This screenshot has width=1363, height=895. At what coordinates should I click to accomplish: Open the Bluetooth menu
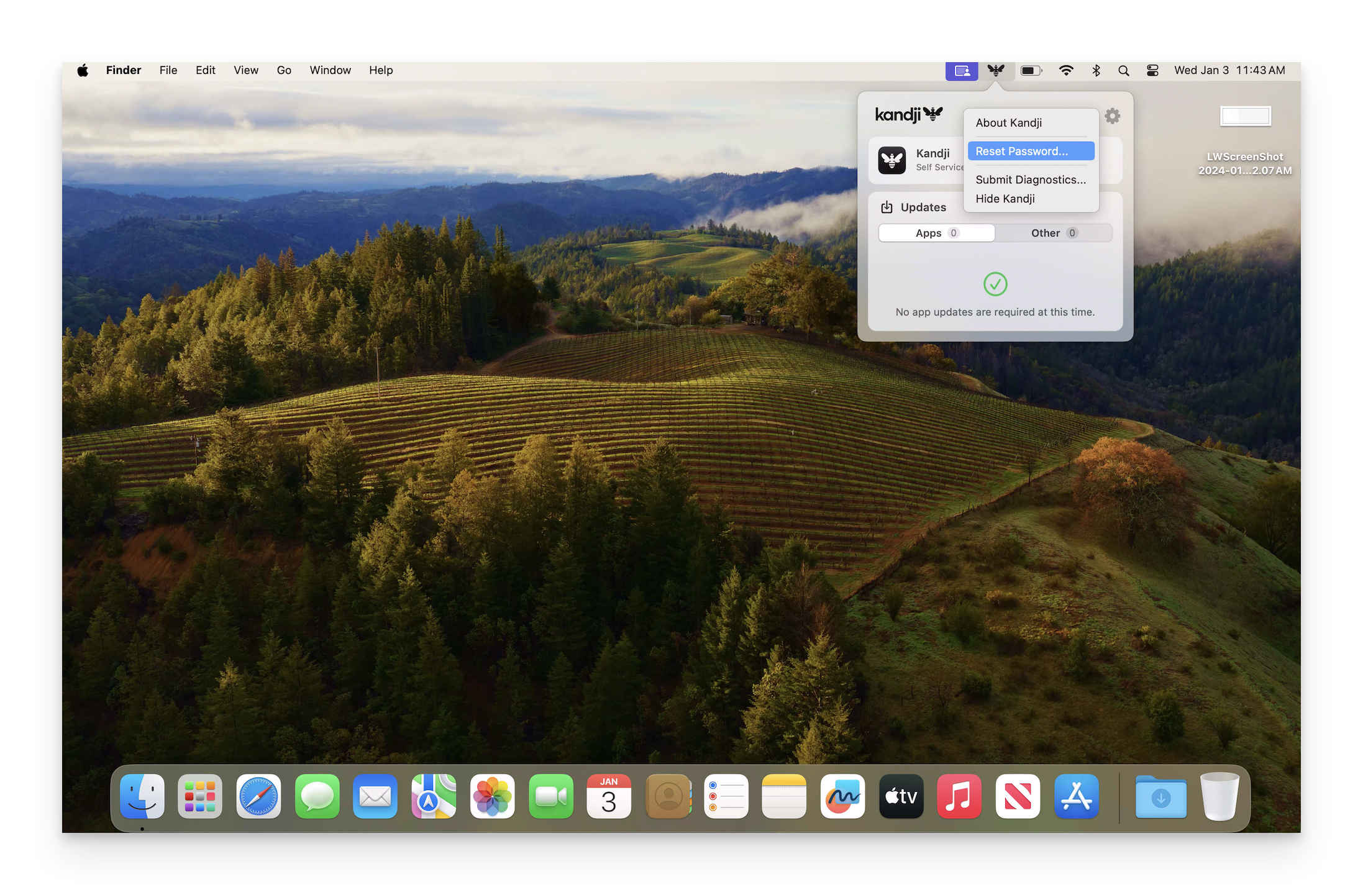[x=1096, y=71]
